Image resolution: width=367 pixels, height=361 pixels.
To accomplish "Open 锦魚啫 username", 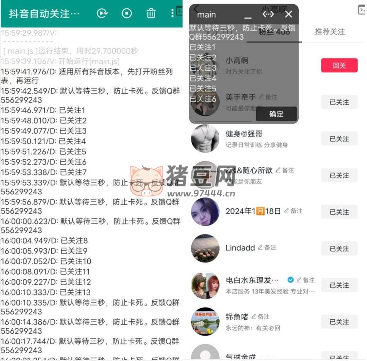I will point(237,317).
